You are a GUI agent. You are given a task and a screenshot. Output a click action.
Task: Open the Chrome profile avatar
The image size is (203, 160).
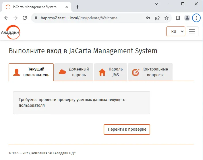[x=187, y=18]
